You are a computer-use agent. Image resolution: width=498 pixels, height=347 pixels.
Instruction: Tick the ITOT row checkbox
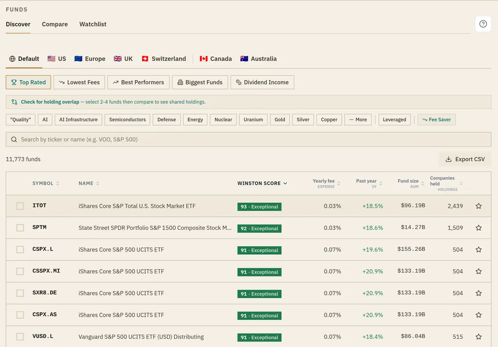coord(20,206)
